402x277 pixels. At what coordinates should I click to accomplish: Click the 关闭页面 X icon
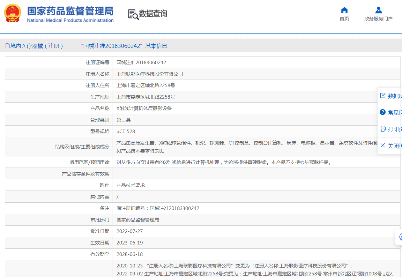pyautogui.click(x=383, y=146)
